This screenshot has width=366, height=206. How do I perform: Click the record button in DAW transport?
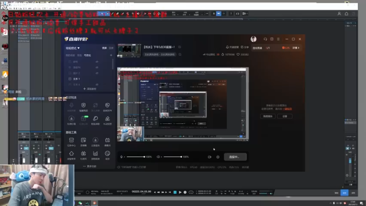(x=185, y=192)
